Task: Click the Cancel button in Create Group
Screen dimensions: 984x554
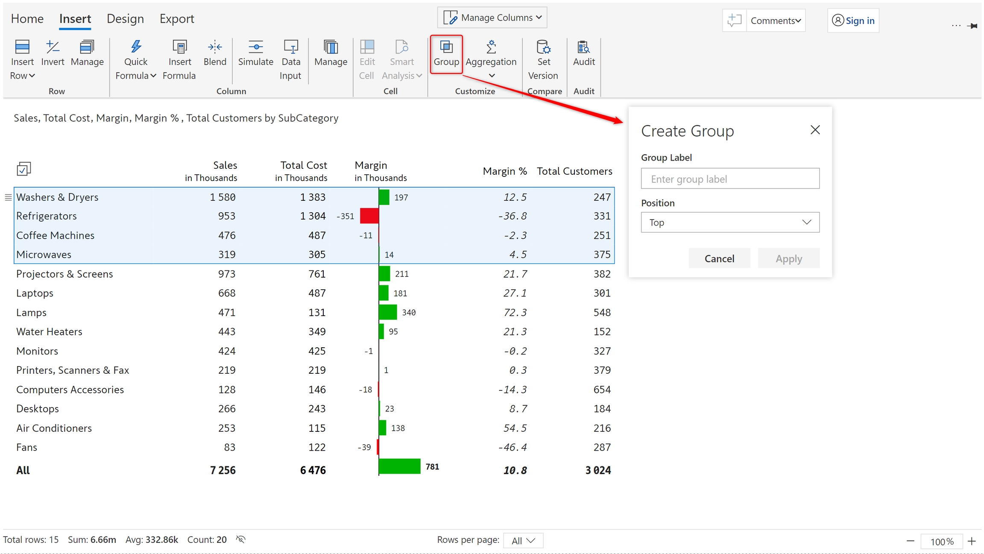Action: pyautogui.click(x=719, y=258)
